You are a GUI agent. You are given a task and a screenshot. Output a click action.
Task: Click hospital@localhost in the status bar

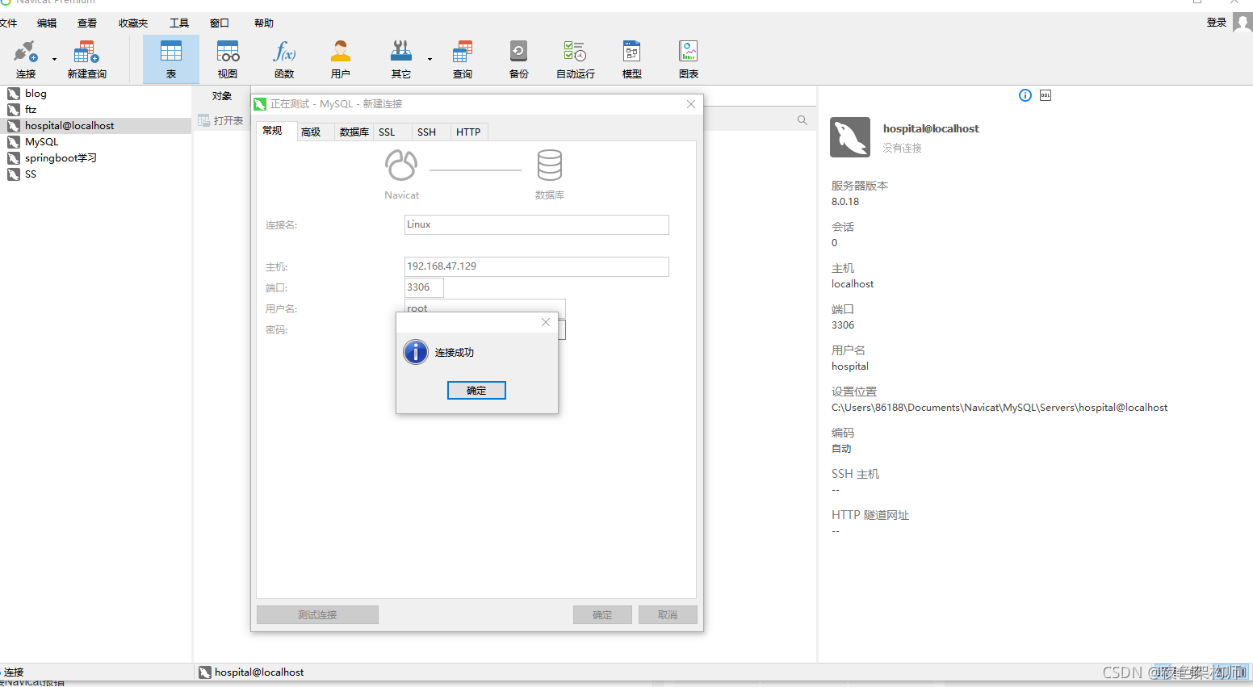coord(259,672)
